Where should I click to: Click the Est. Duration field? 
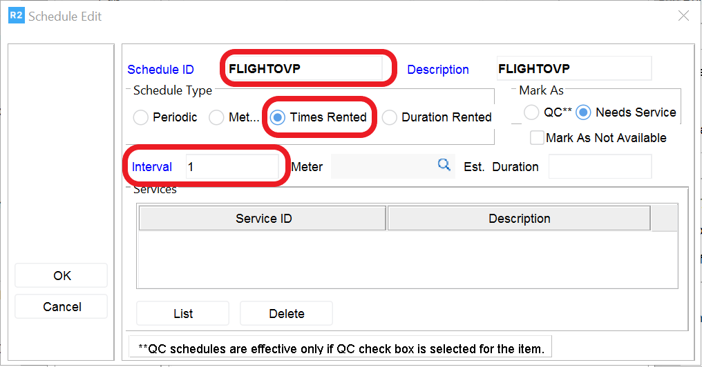tap(600, 167)
